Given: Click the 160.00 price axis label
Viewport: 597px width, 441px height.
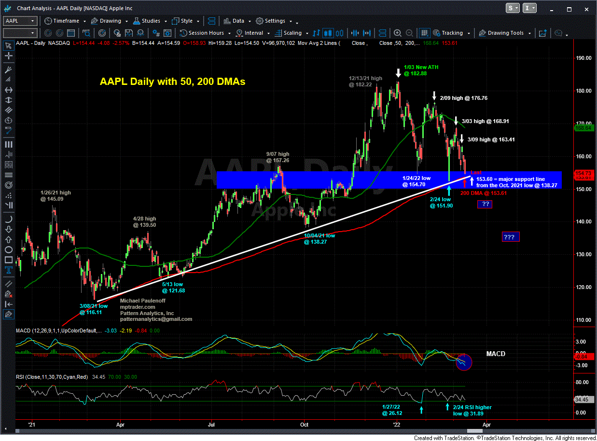Looking at the screenshot, I should click(x=584, y=156).
